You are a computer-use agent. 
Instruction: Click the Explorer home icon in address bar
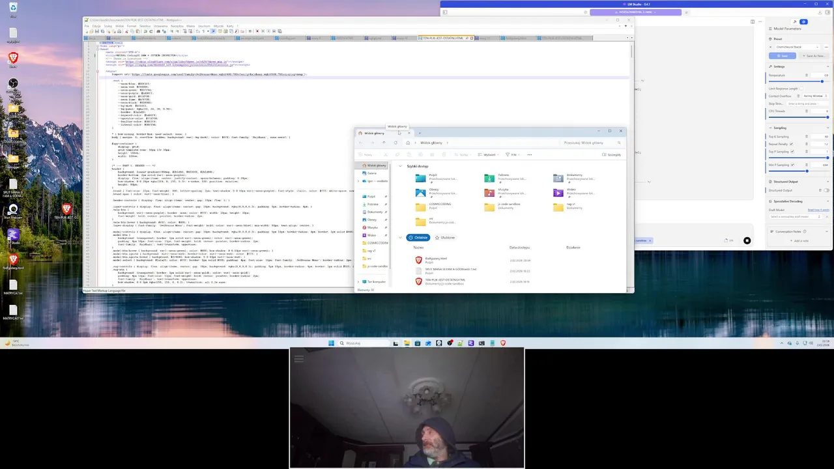408,143
